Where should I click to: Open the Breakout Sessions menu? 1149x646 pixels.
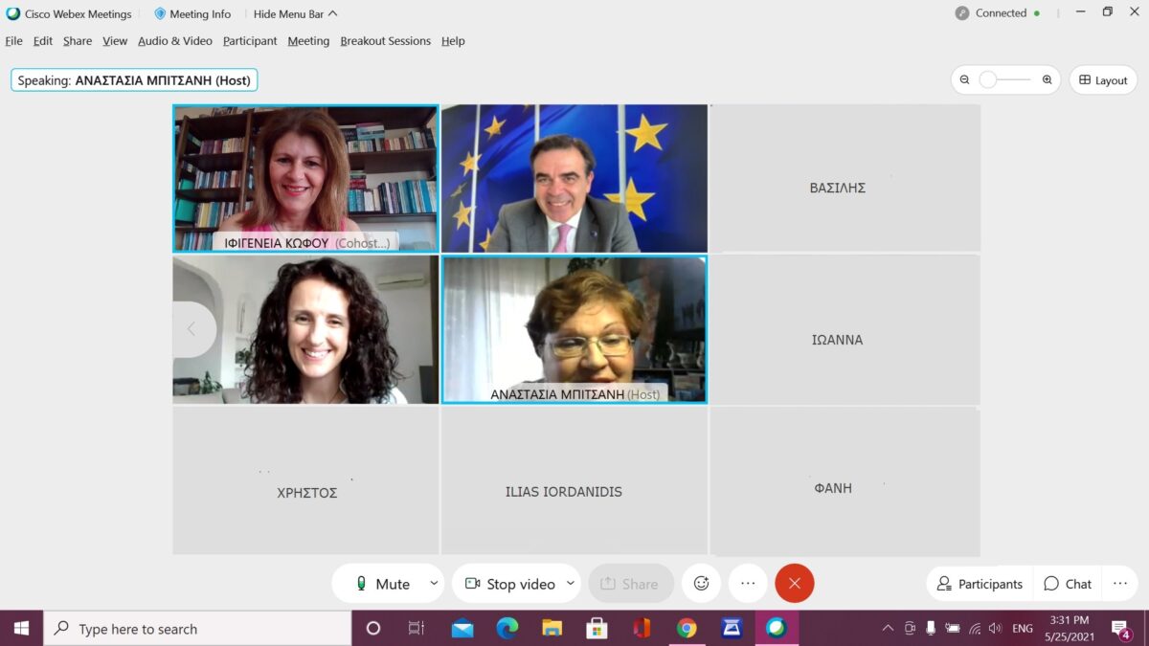click(x=385, y=41)
